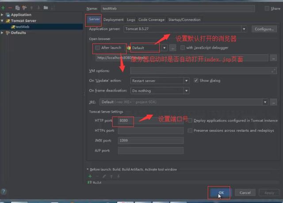Toggle the Share checkbox
The width and height of the screenshot is (283, 203).
(x=267, y=8)
